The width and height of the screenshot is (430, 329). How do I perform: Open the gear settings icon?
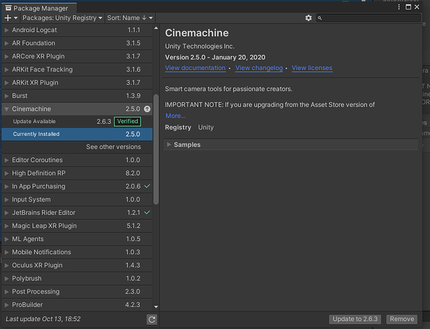pos(308,18)
